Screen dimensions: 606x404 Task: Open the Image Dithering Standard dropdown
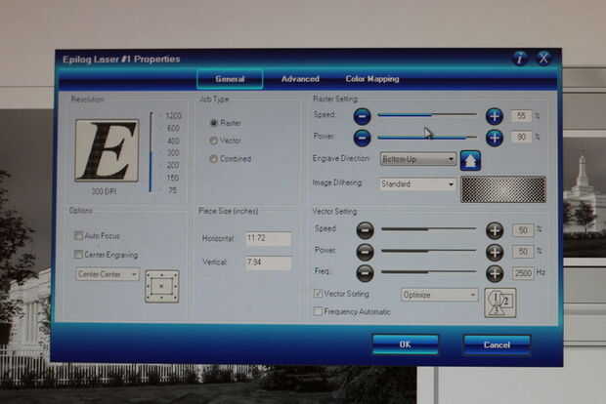coord(417,184)
